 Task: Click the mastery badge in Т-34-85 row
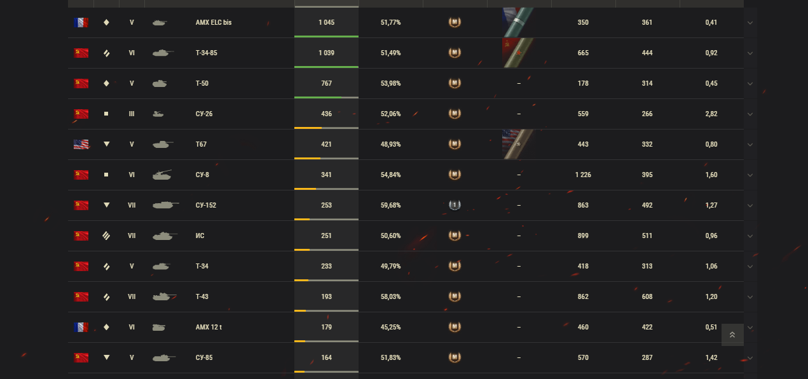[455, 53]
